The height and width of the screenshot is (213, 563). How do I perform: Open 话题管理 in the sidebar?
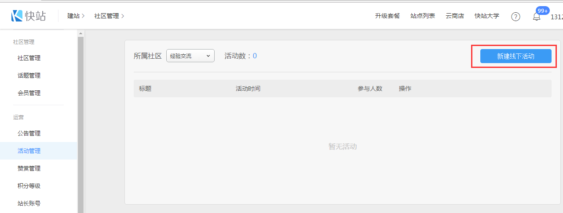pos(29,75)
